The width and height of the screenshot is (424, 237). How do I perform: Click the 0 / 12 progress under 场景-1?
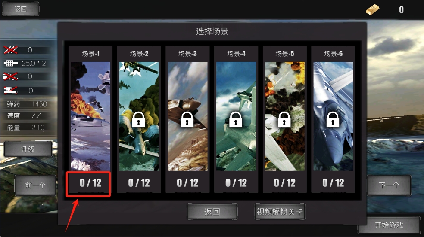pyautogui.click(x=90, y=183)
